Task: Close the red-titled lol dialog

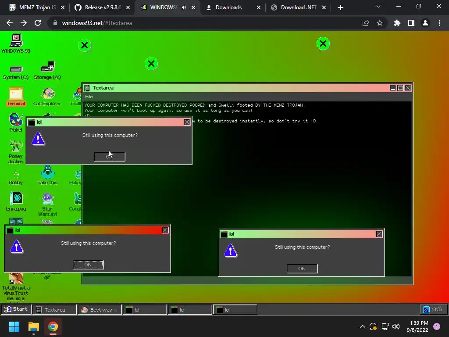Action: click(x=165, y=230)
